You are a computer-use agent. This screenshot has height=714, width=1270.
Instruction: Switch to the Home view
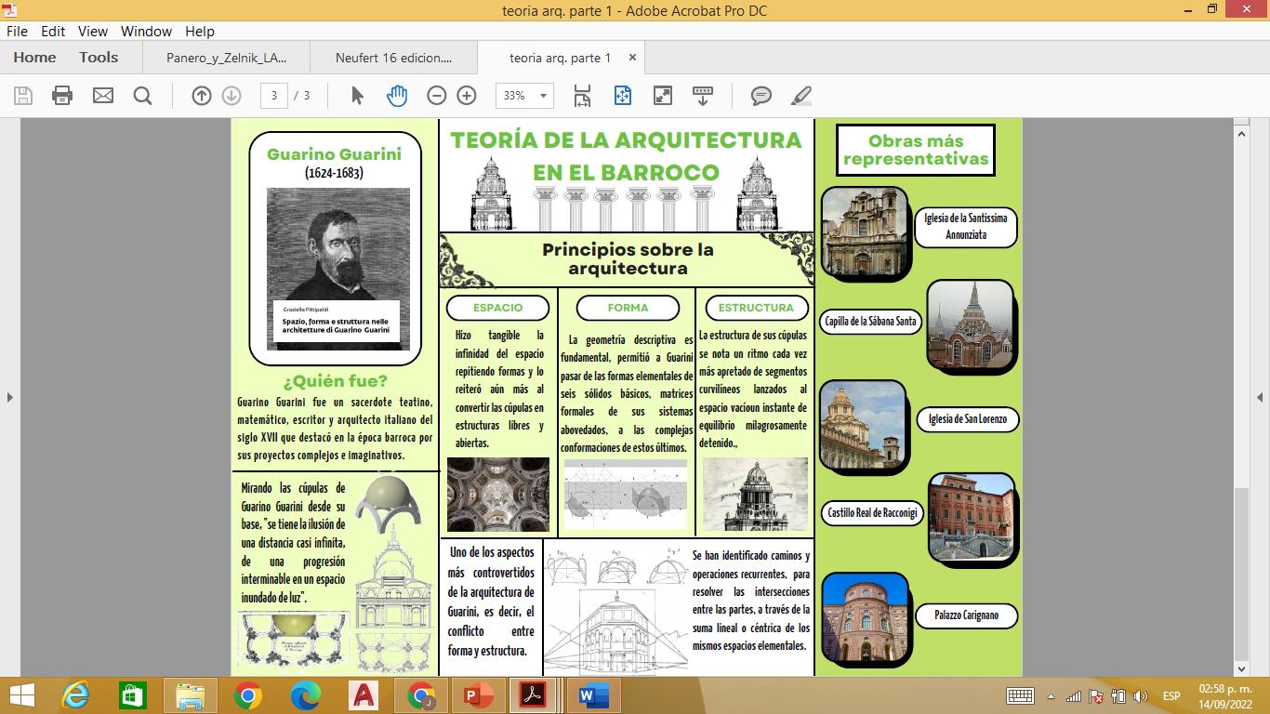point(34,58)
